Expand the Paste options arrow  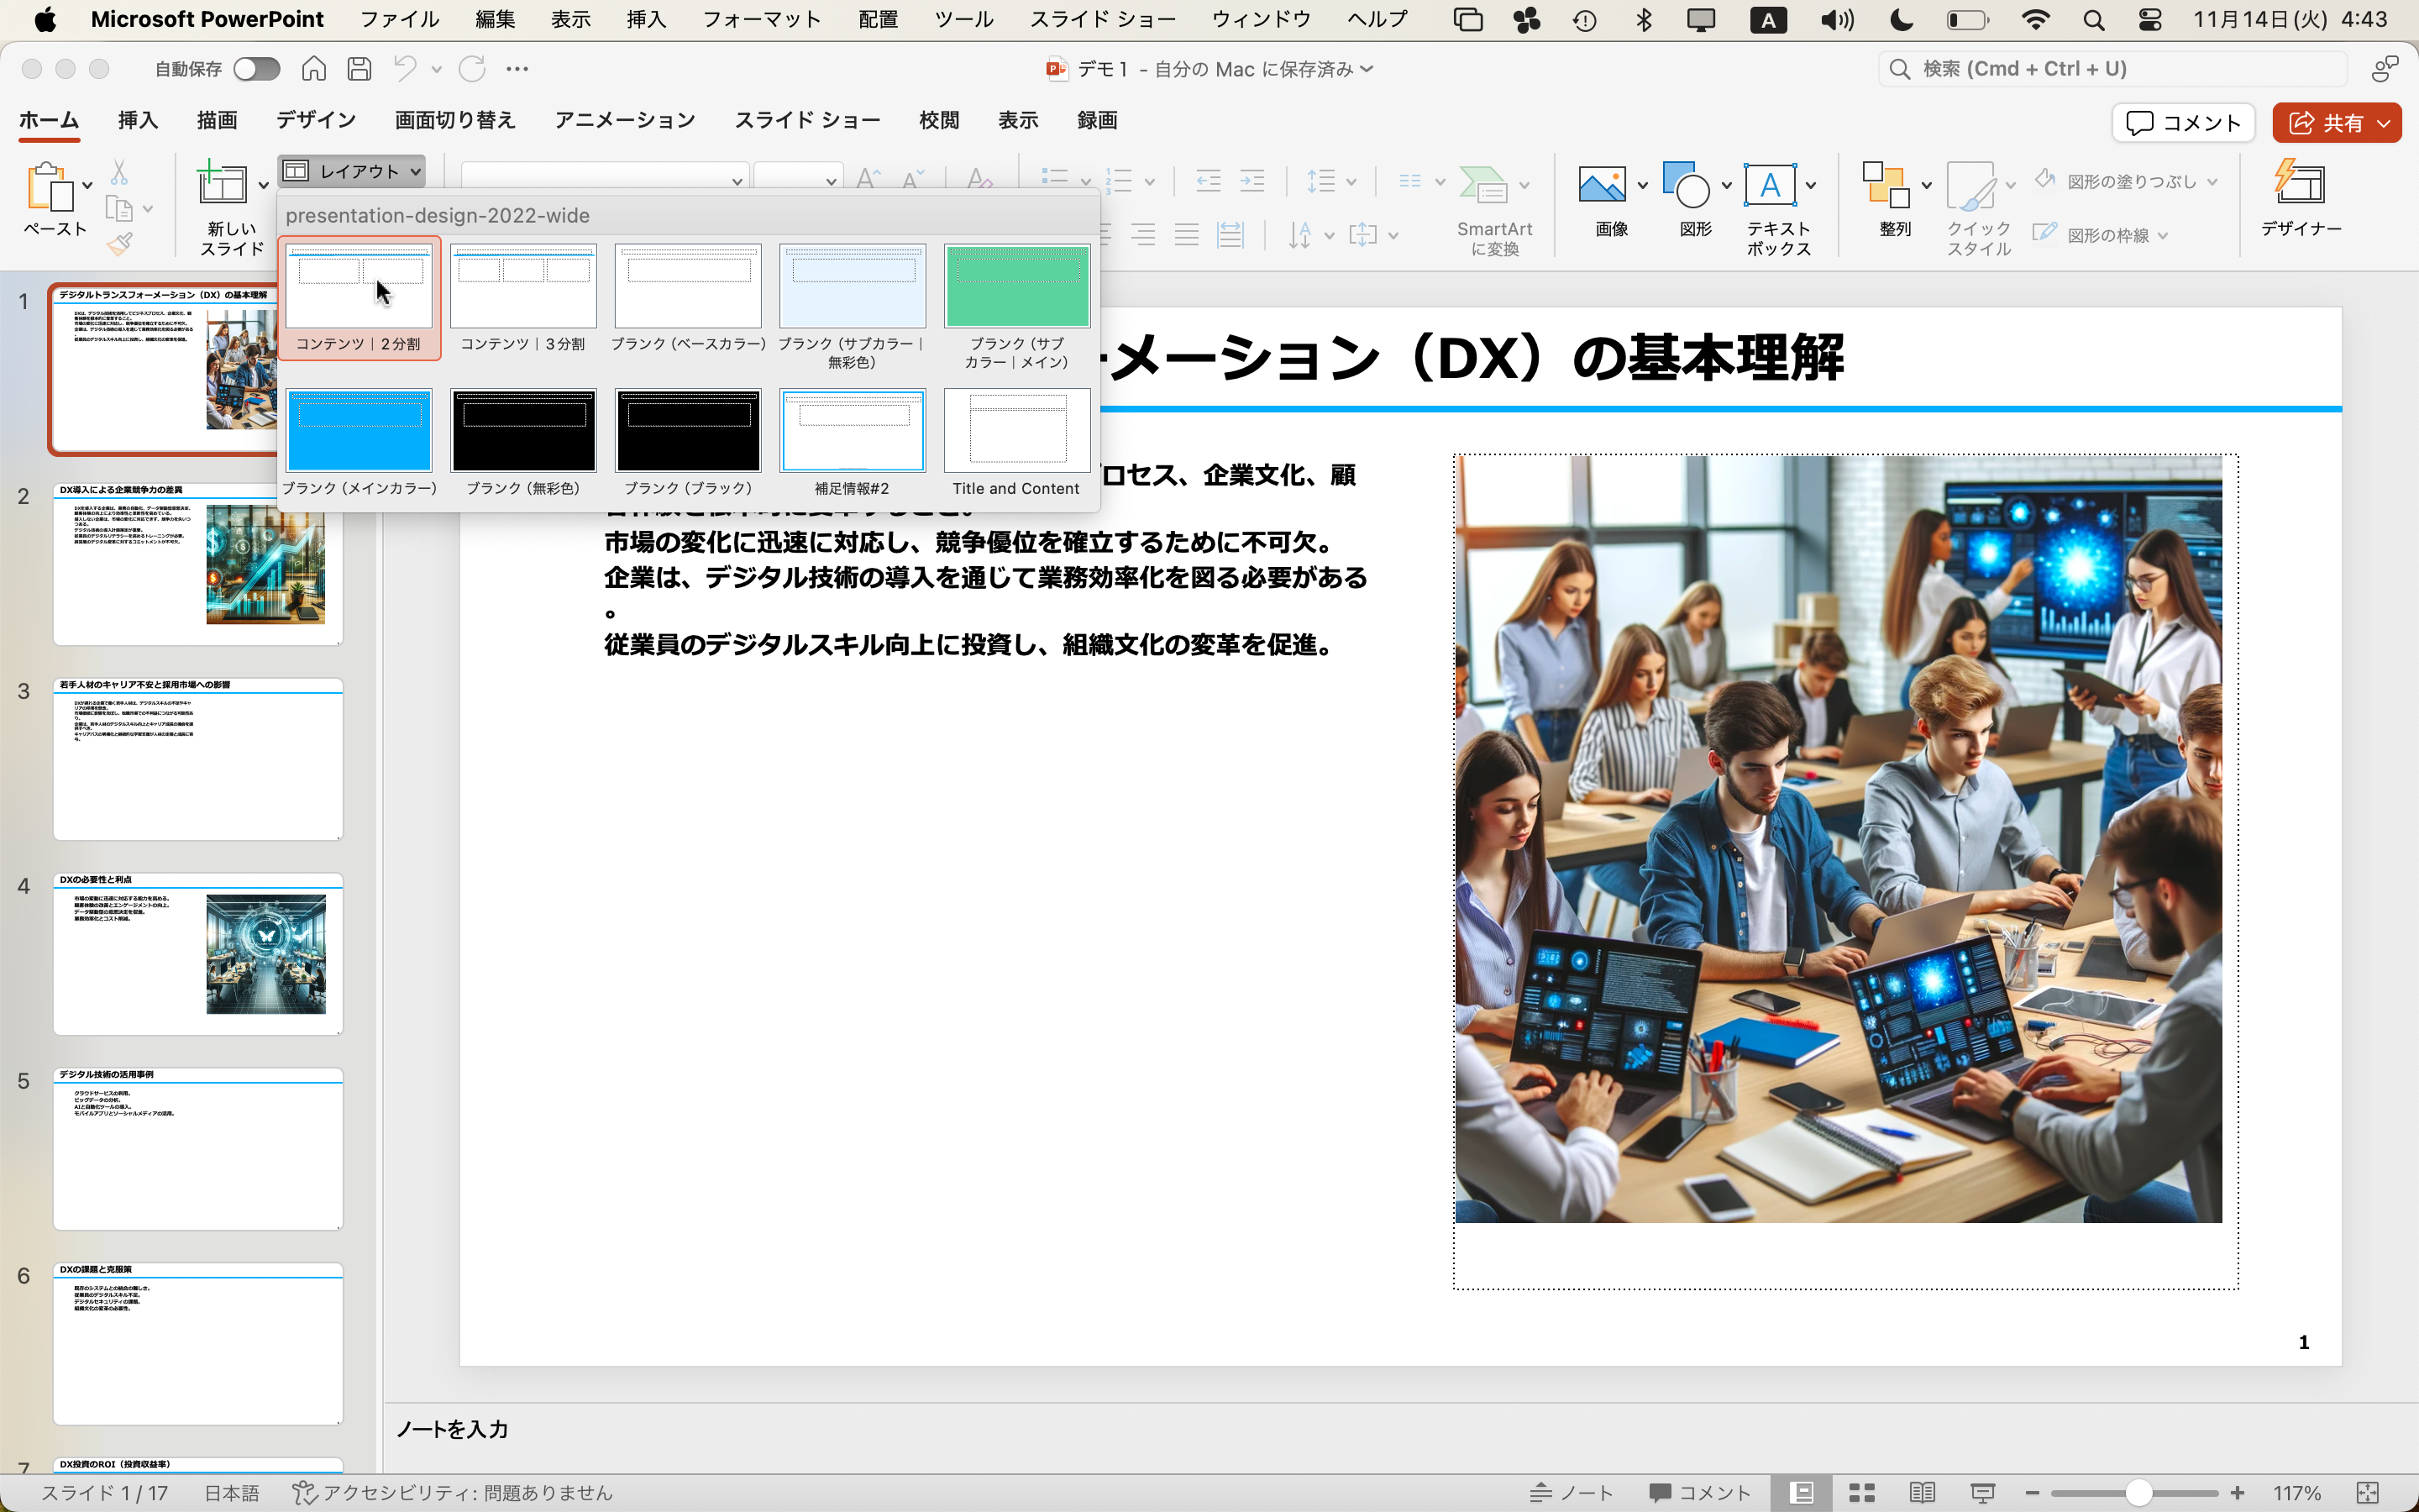coord(88,185)
